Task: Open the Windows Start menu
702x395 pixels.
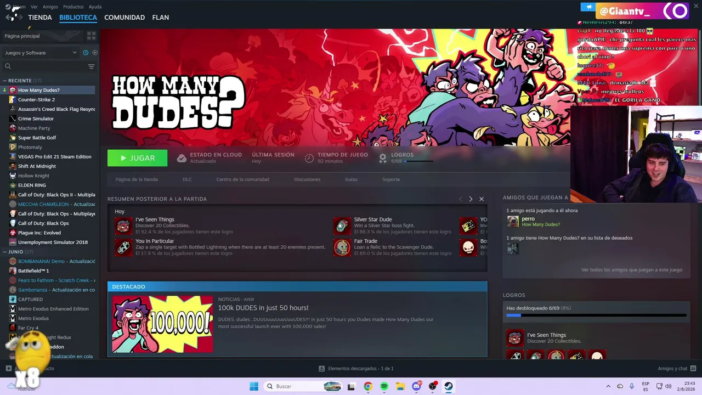Action: pyautogui.click(x=254, y=386)
